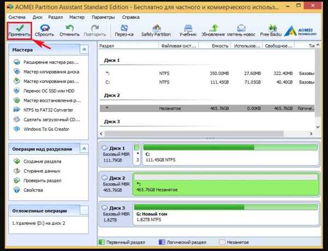Click the Отменить (Undo) toolbar icon

pyautogui.click(x=69, y=31)
